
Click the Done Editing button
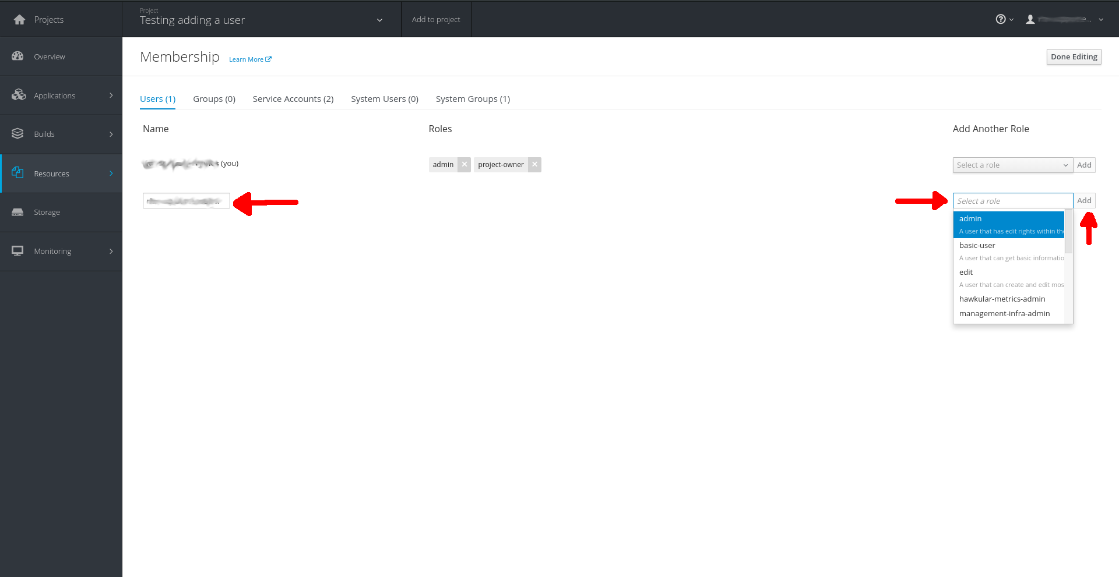click(x=1074, y=56)
